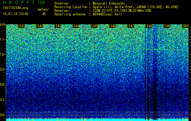Screen dimensions: 191x121
Task: Click the 2345 time marker
Action: (x=94, y=26)
